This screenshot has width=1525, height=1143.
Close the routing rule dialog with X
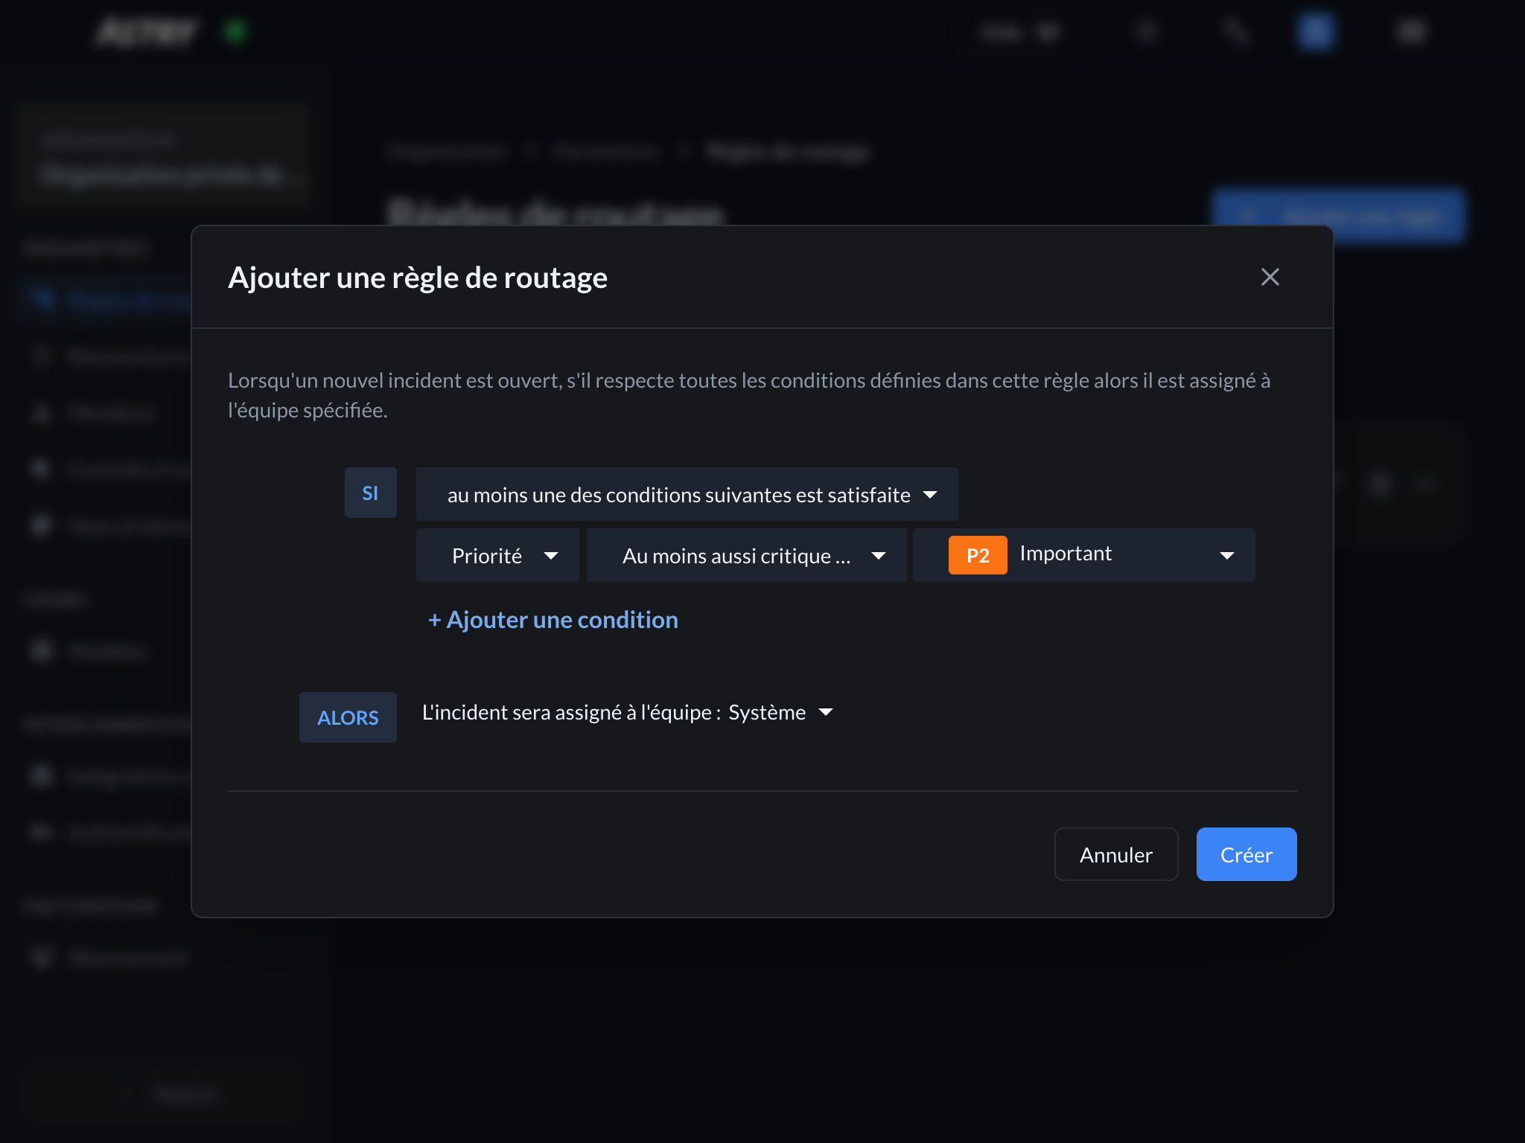(1270, 277)
